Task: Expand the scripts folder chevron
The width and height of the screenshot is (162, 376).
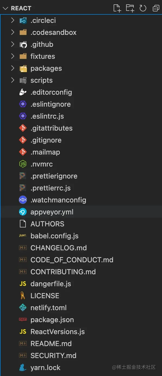Action: (13, 80)
